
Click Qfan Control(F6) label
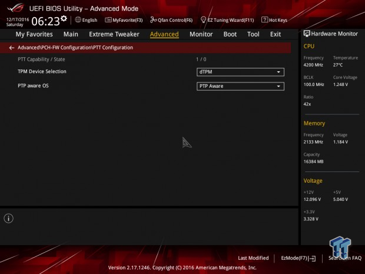[x=175, y=20]
